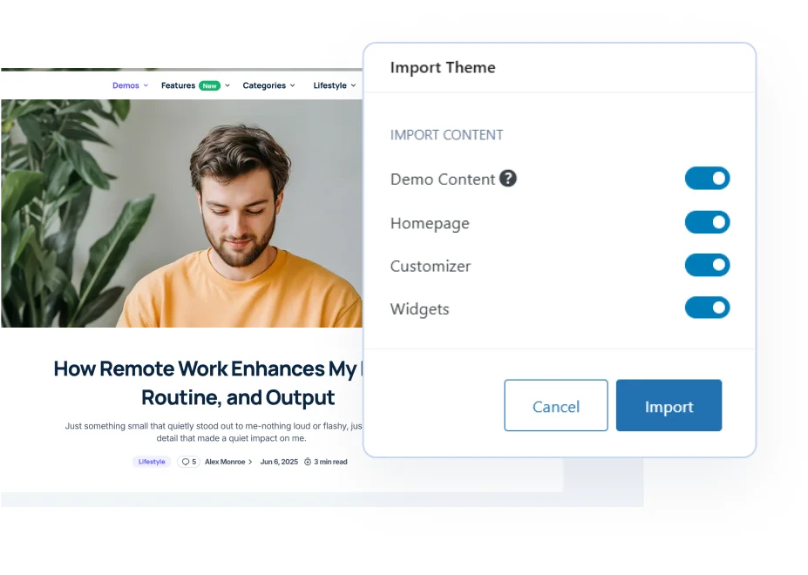This screenshot has width=808, height=575.
Task: Click the Demo Content help question-mark icon
Action: 507,179
